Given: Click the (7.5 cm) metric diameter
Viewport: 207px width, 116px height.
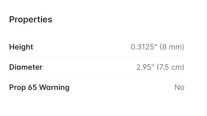Looking at the screenshot, I should click(x=170, y=67).
